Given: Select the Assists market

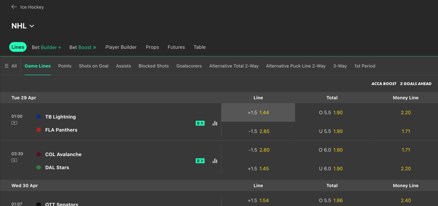Looking at the screenshot, I should [x=123, y=66].
